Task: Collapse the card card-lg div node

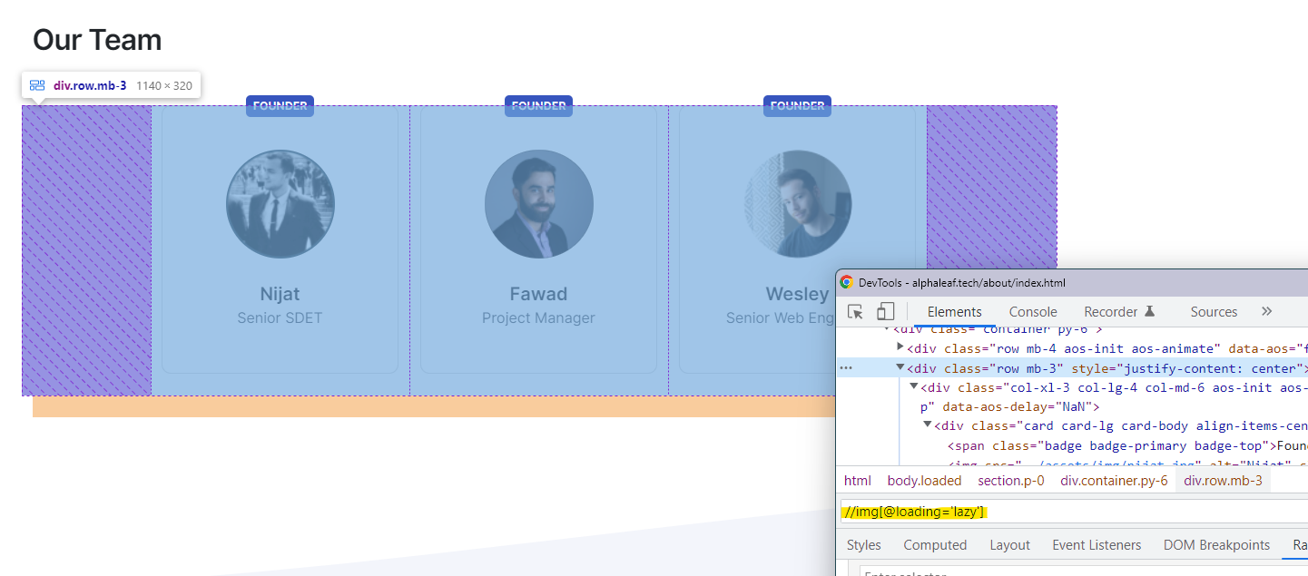Action: pos(928,425)
